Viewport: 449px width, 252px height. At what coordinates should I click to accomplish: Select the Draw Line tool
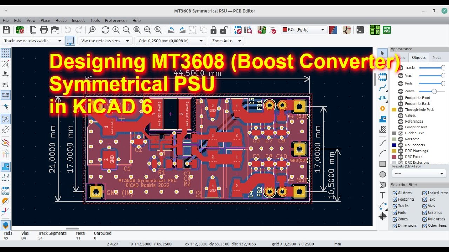(382, 143)
